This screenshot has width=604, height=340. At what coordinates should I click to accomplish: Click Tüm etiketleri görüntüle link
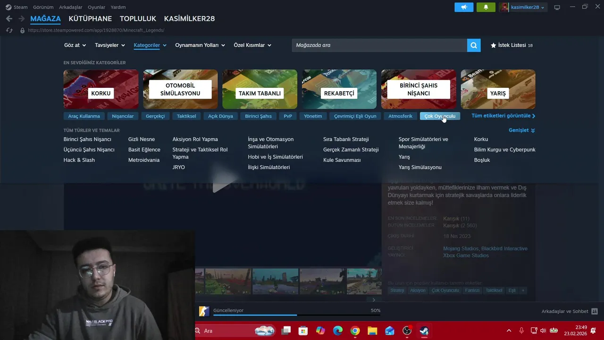click(x=503, y=116)
